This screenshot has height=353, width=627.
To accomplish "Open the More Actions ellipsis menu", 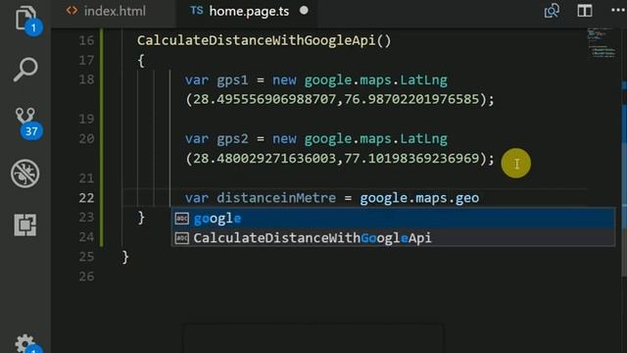I will pyautogui.click(x=618, y=11).
